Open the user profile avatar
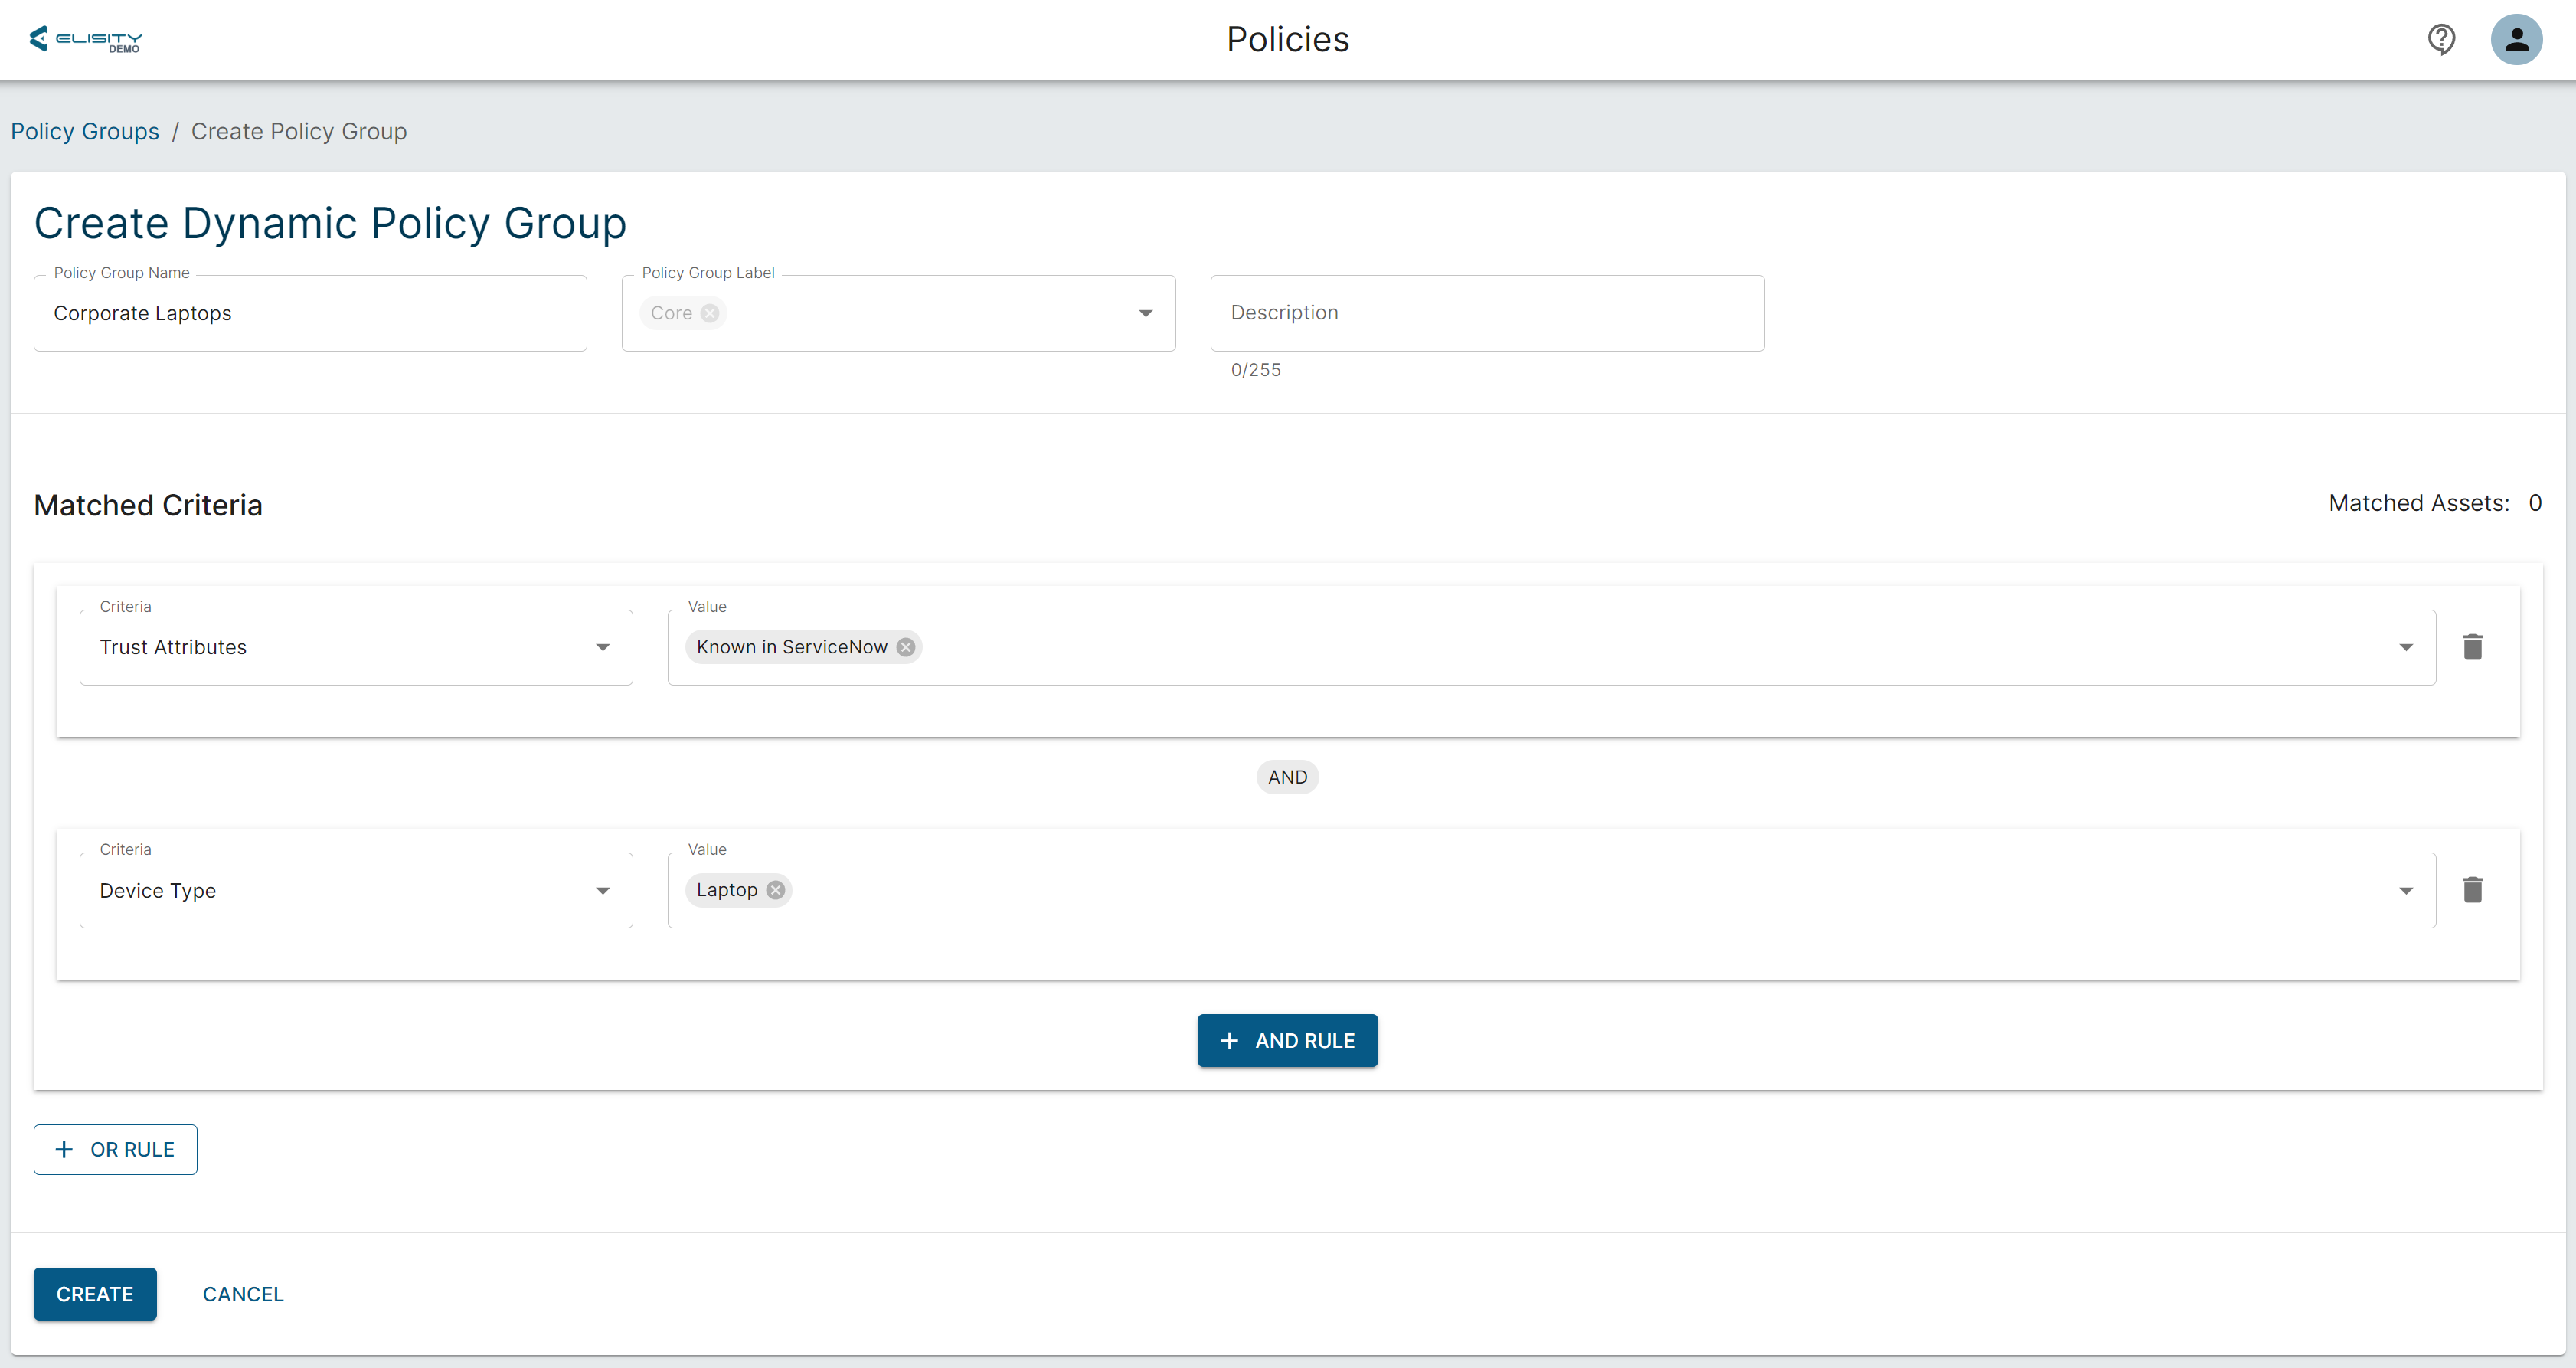Viewport: 2576px width, 1368px height. tap(2516, 39)
